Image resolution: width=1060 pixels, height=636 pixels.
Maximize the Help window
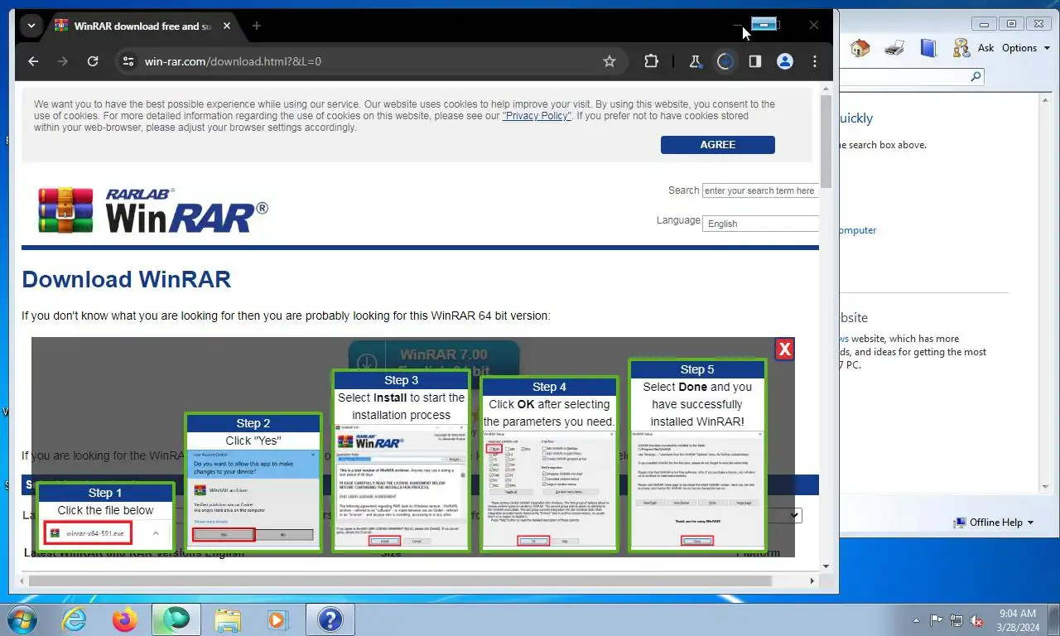1011,24
